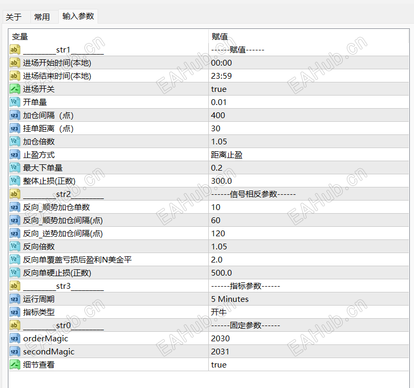
Task: Click the integer icon beside orderMagic
Action: (15, 338)
